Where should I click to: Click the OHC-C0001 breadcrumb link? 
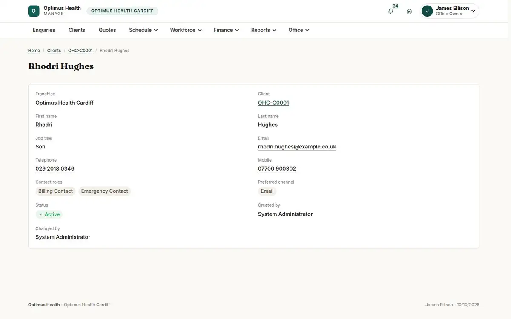coord(80,51)
